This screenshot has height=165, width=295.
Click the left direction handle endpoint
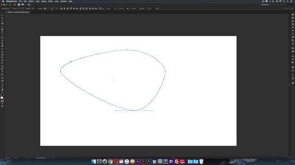click(x=116, y=110)
